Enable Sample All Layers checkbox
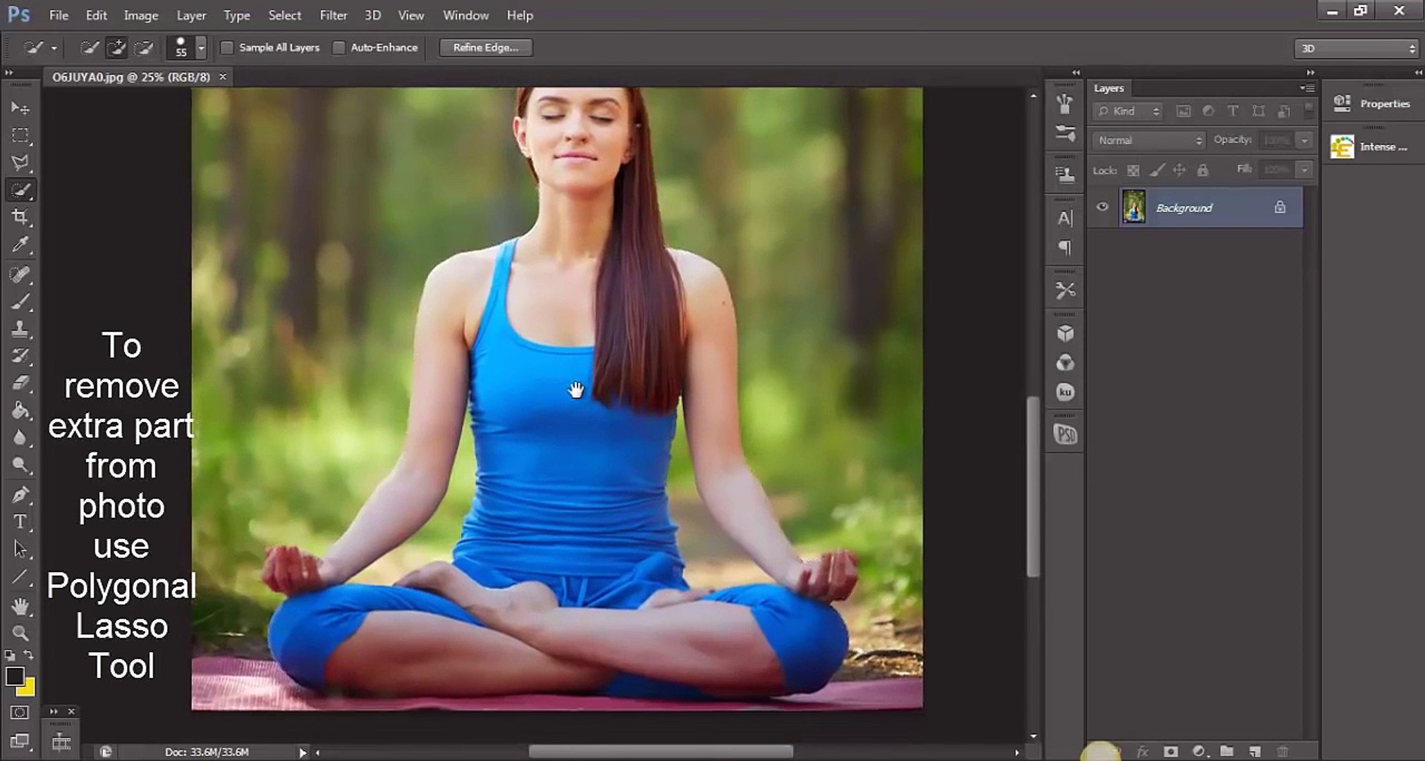The width and height of the screenshot is (1425, 761). pyautogui.click(x=227, y=48)
